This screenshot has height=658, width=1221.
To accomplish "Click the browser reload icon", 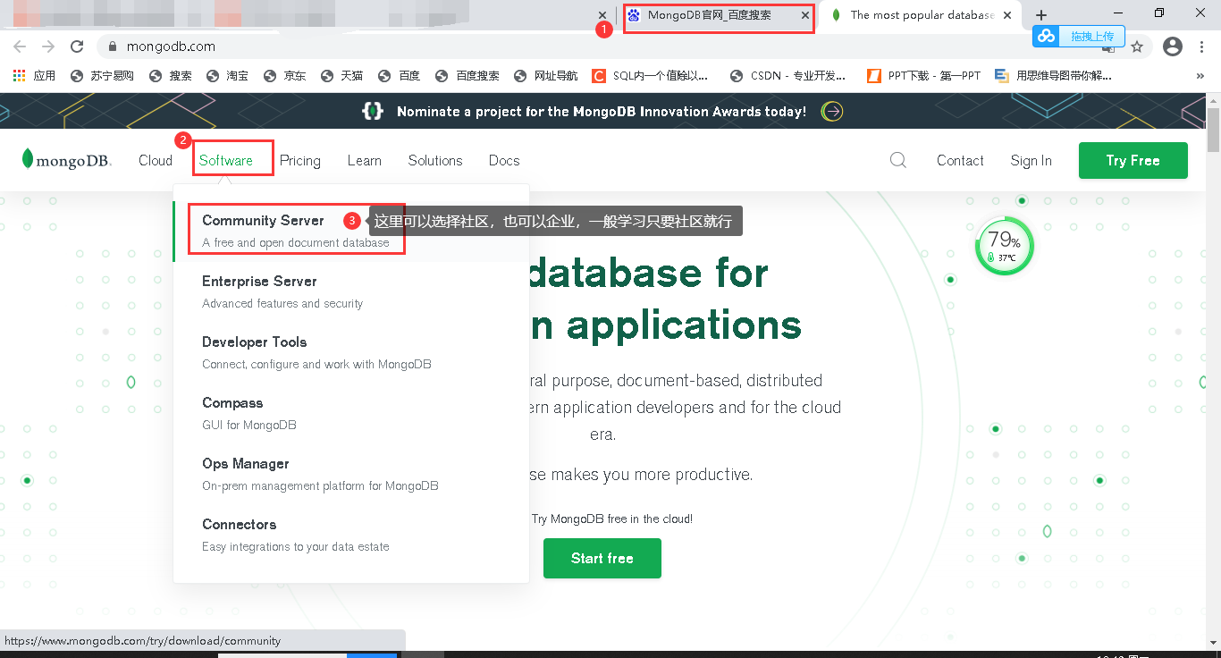I will 76,46.
